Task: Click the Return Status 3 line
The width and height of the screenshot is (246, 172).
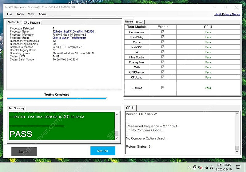Action: pos(138,146)
